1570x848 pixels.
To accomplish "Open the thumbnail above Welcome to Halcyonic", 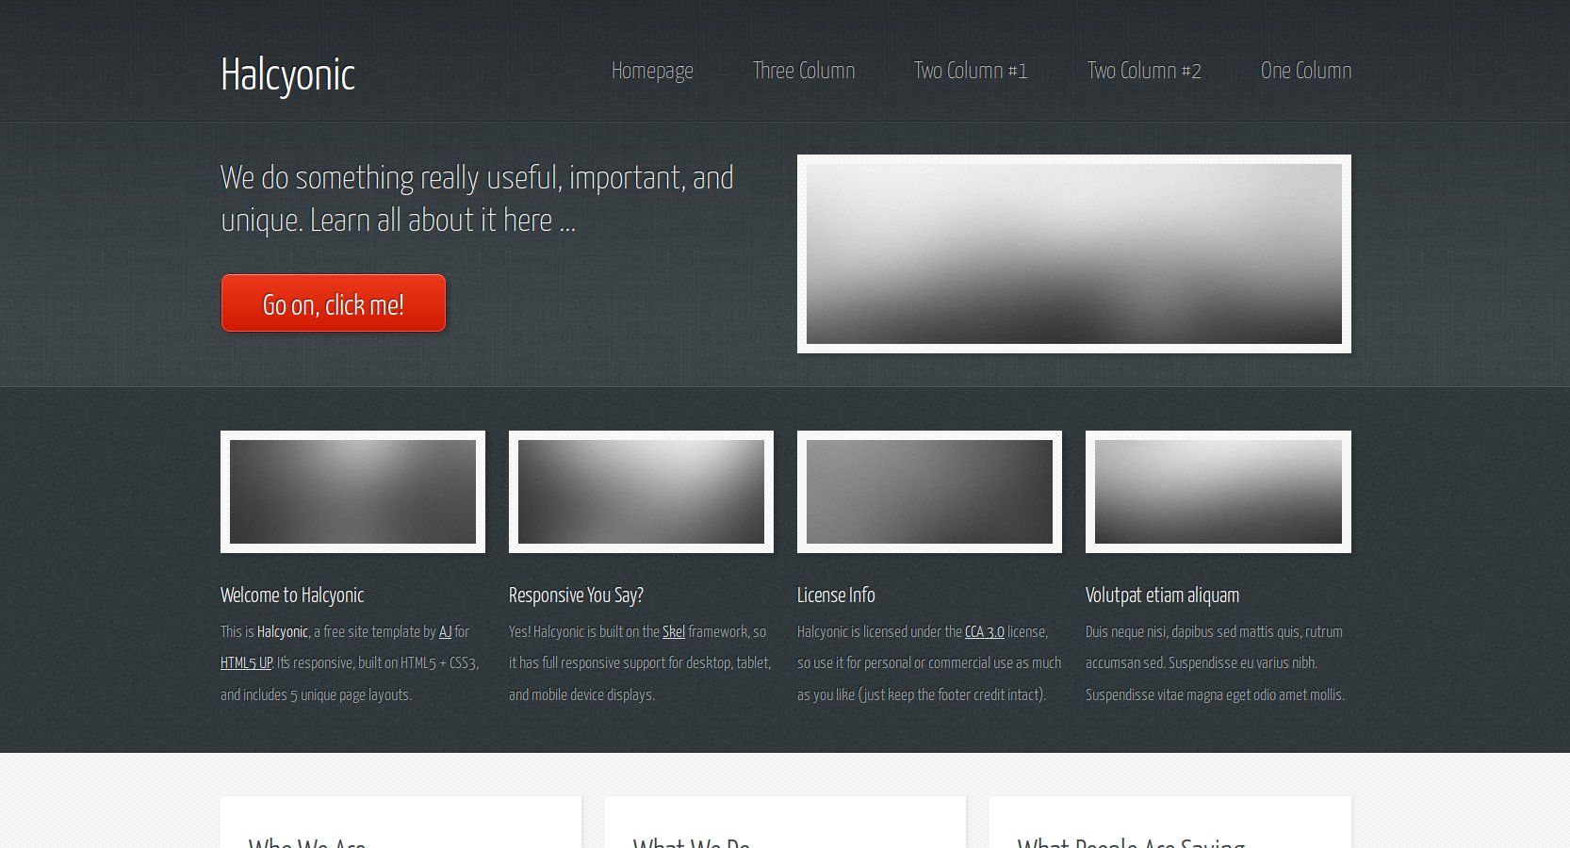I will click(x=352, y=492).
